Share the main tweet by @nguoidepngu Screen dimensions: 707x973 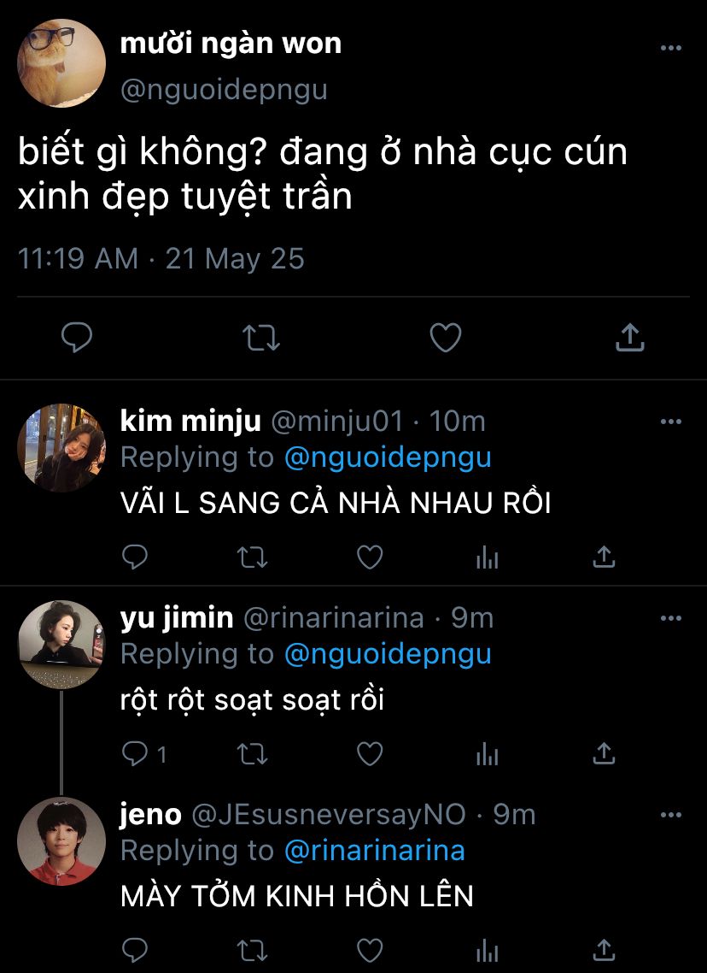(629, 338)
